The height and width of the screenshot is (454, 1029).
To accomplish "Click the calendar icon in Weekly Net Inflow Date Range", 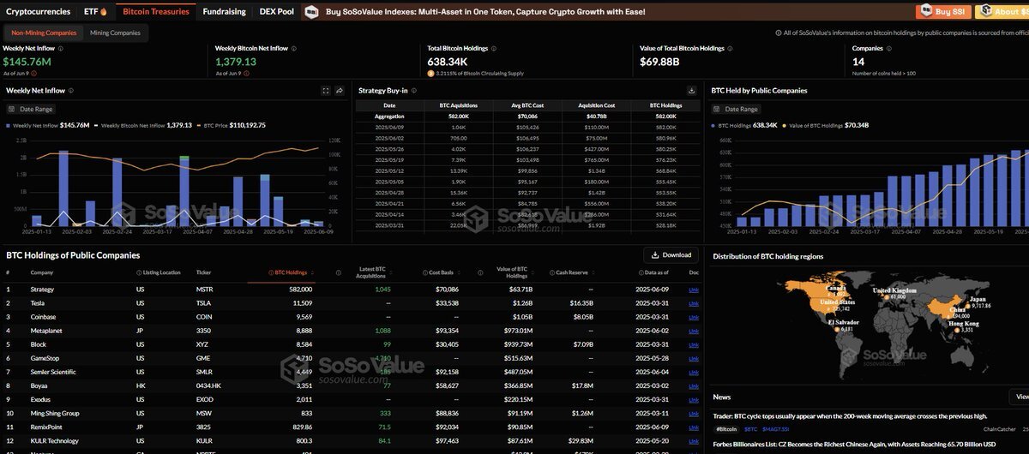I will 12,109.
